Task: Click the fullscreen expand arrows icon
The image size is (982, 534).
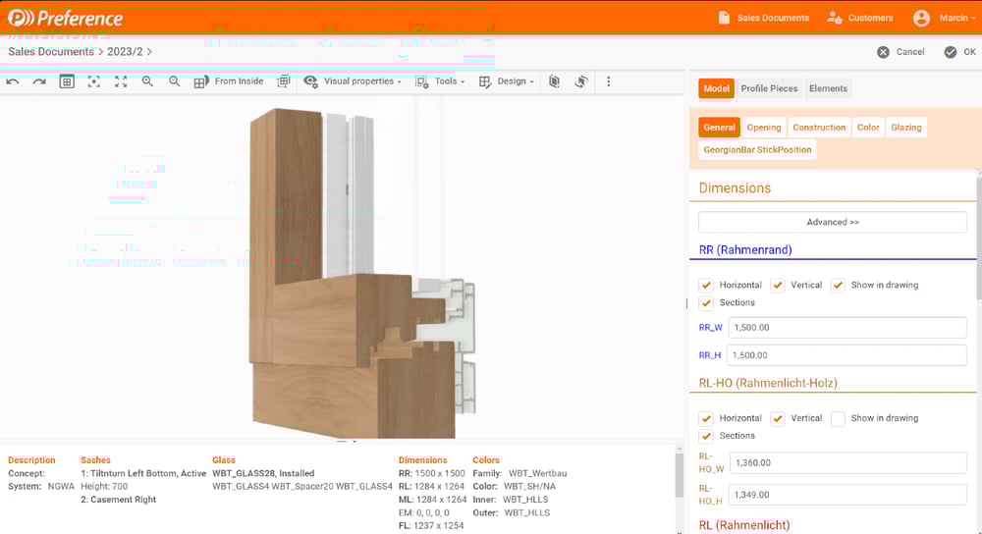Action: coord(121,81)
